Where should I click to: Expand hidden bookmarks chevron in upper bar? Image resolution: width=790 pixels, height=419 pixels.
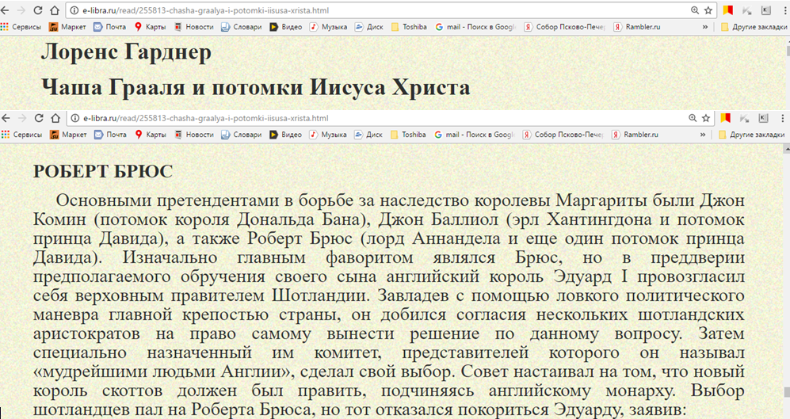(x=705, y=27)
